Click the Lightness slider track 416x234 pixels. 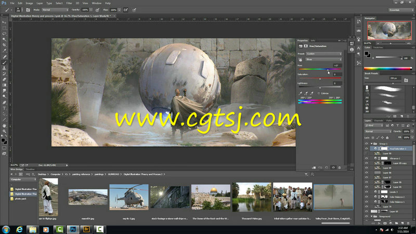(320, 87)
